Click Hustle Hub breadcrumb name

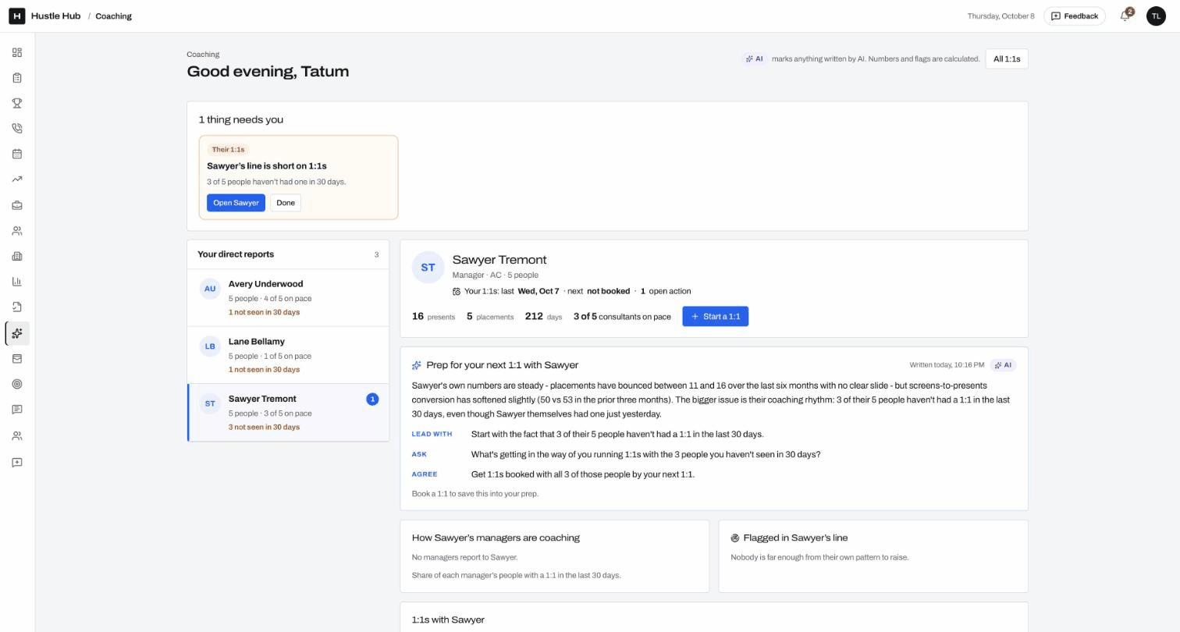coord(55,16)
